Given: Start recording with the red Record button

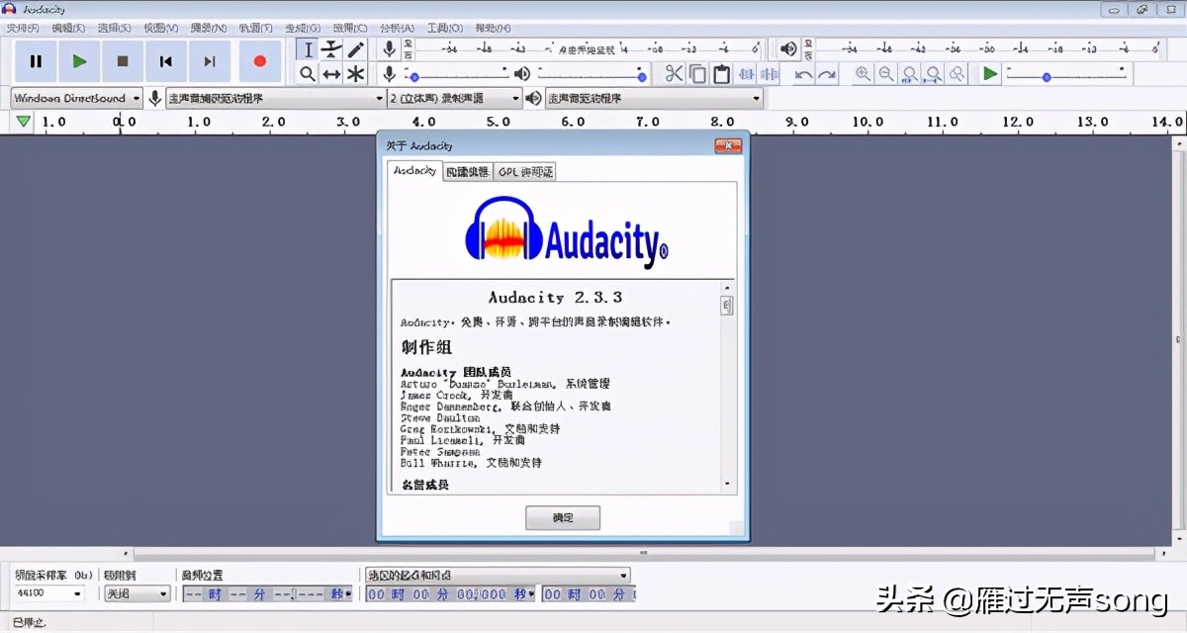Looking at the screenshot, I should pyautogui.click(x=259, y=61).
